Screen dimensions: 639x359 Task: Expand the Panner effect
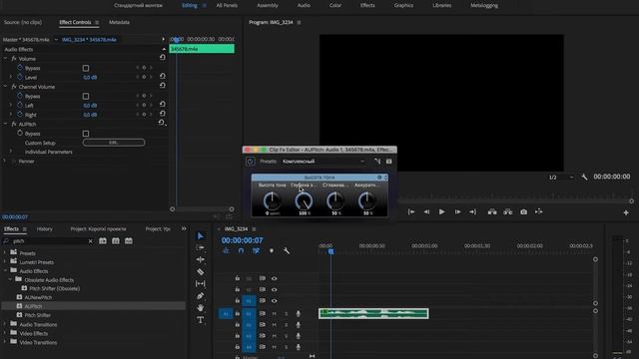(x=5, y=162)
